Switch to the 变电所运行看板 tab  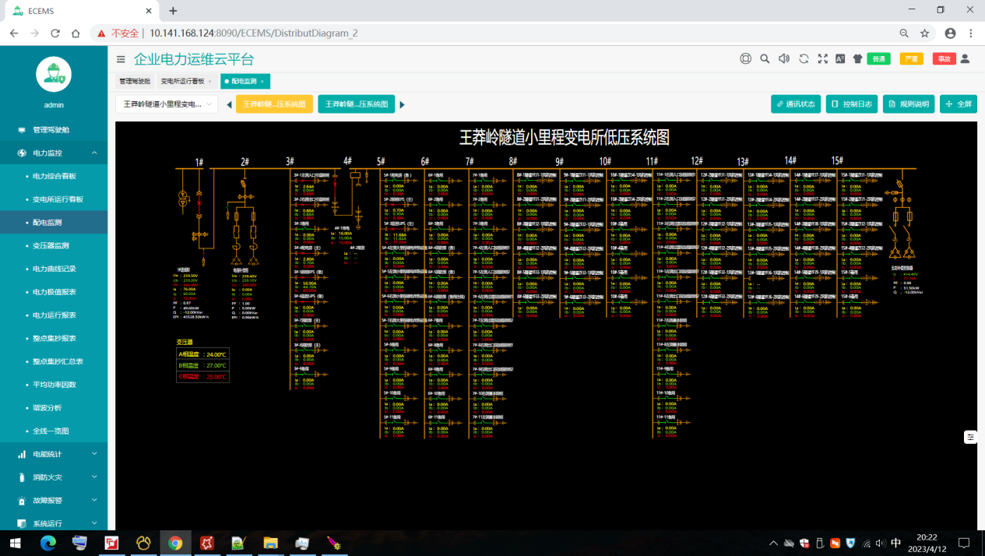(182, 81)
